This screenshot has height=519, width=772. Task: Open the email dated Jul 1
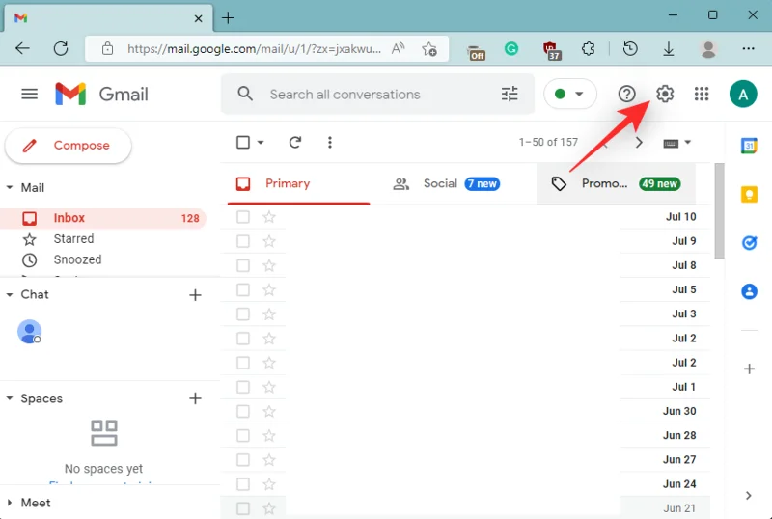(465, 387)
